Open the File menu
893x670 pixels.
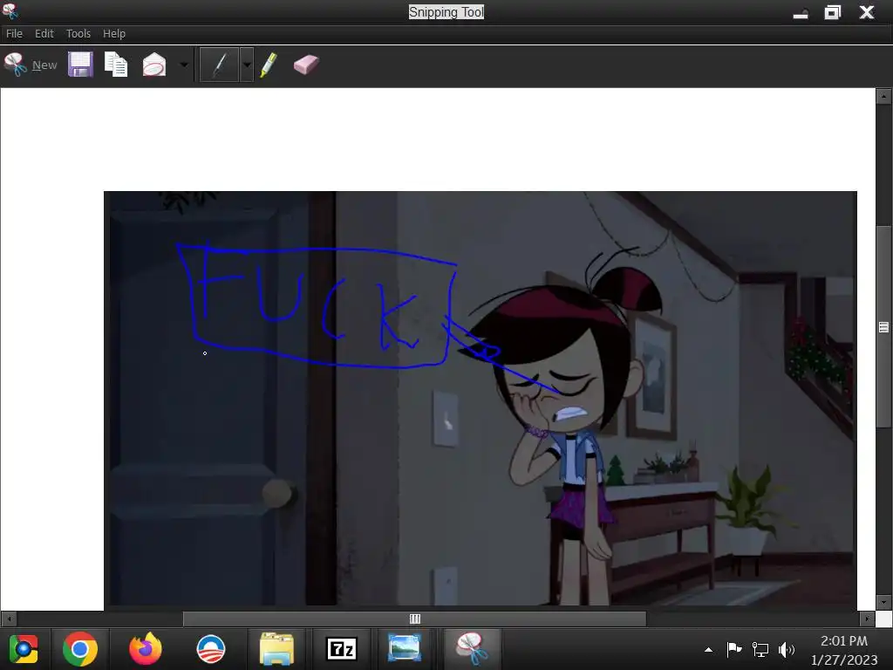tap(14, 34)
